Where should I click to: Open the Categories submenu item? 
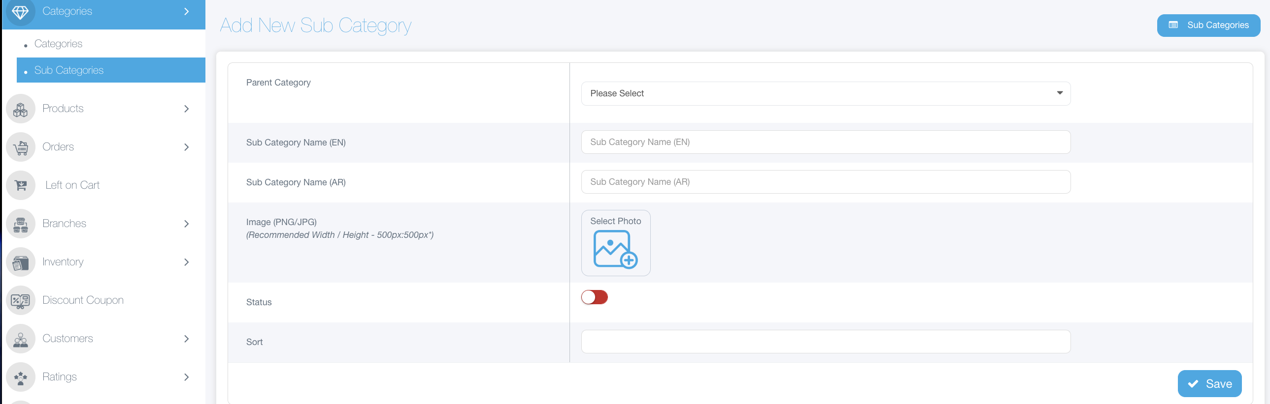pyautogui.click(x=58, y=44)
